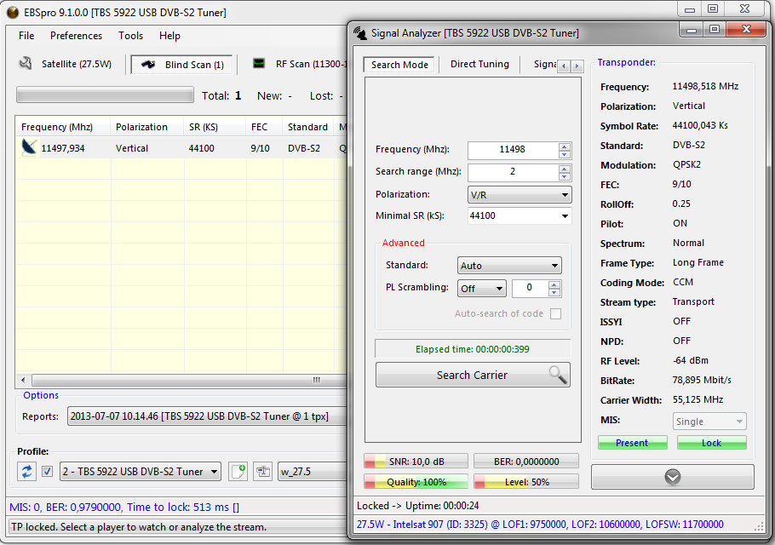Decrease Search range with down spinner
Image resolution: width=775 pixels, height=545 pixels.
coord(565,176)
